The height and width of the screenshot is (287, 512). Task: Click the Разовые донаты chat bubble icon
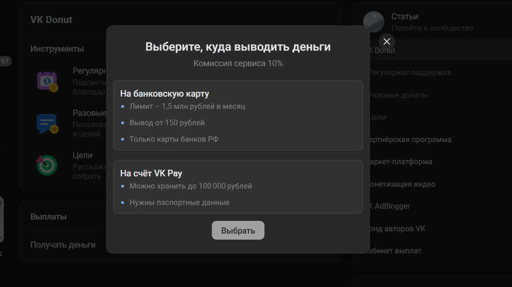point(47,123)
